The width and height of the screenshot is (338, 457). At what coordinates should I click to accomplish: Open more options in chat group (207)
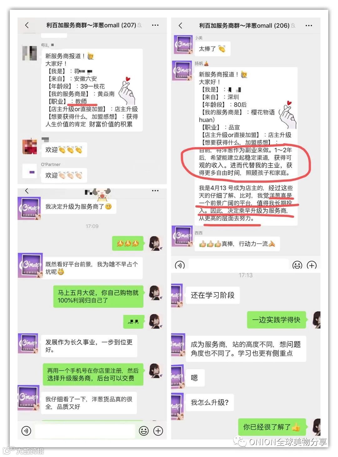click(155, 25)
